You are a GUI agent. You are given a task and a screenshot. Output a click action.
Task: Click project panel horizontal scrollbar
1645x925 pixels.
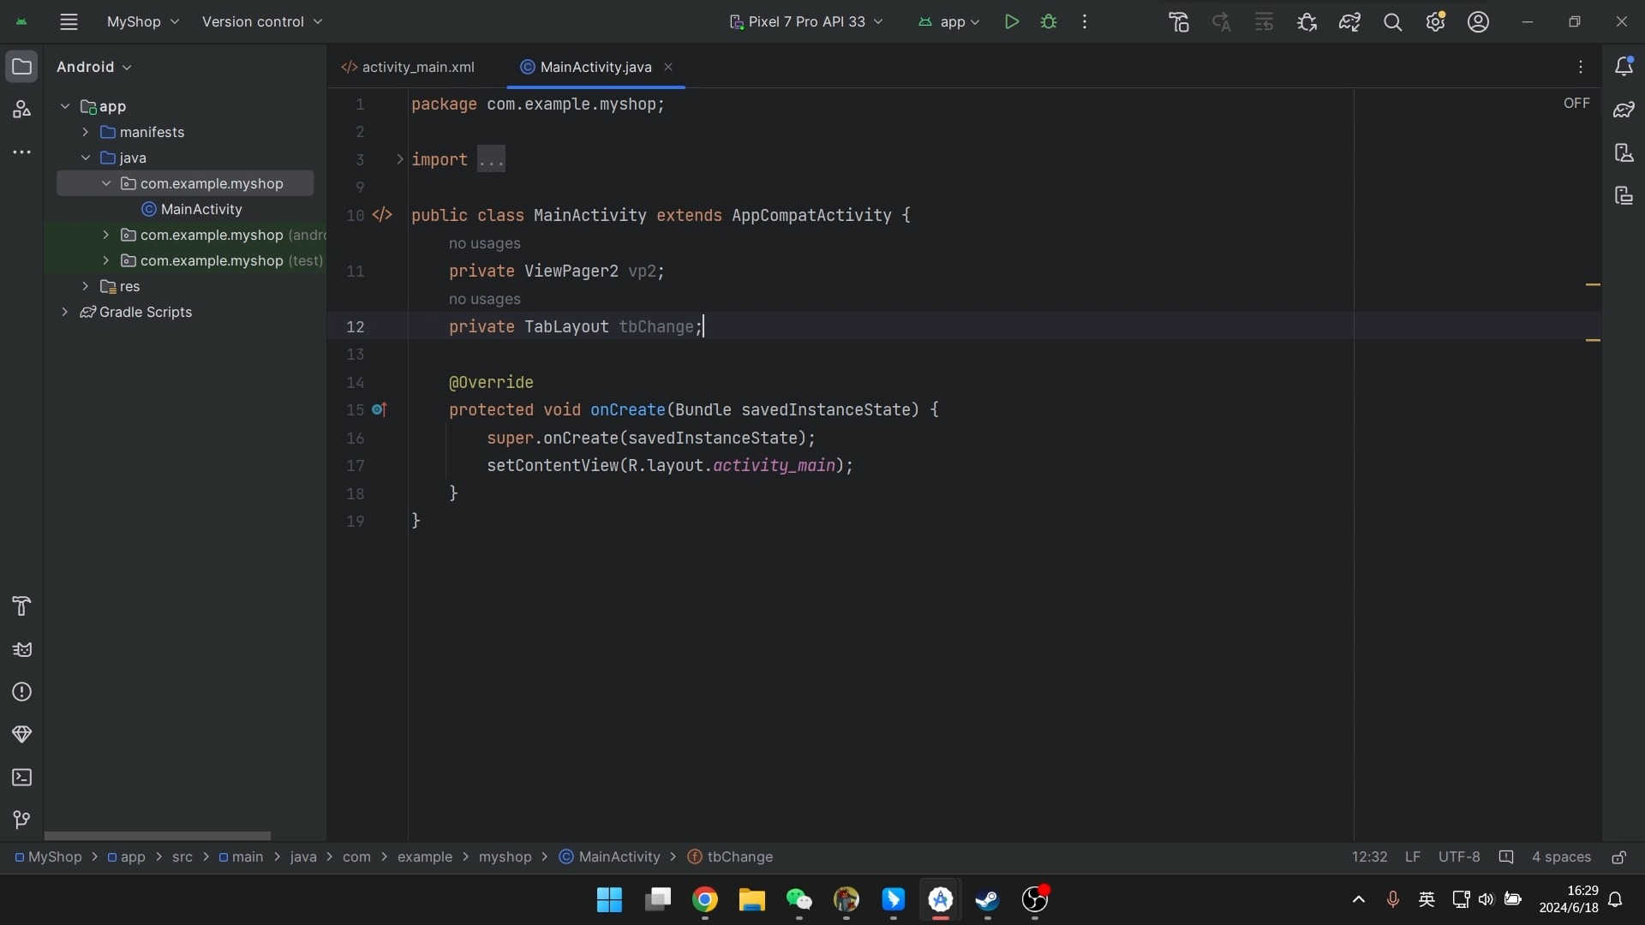[x=157, y=836]
